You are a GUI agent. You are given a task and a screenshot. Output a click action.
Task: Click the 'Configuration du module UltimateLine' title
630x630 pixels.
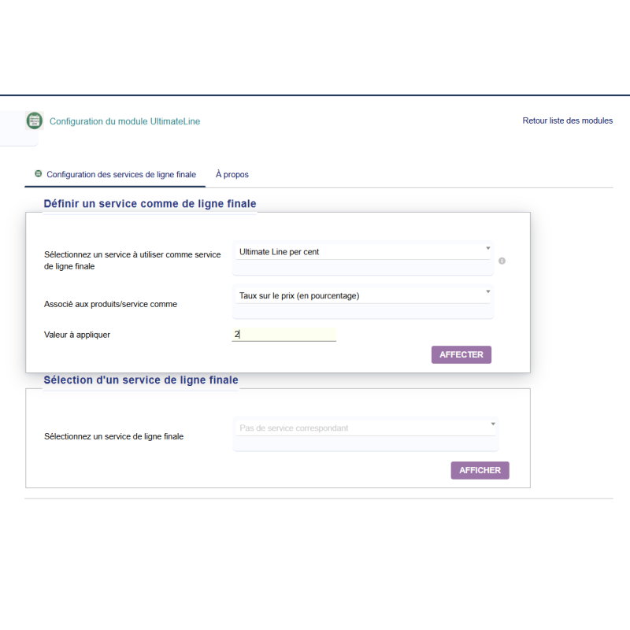[x=124, y=121]
